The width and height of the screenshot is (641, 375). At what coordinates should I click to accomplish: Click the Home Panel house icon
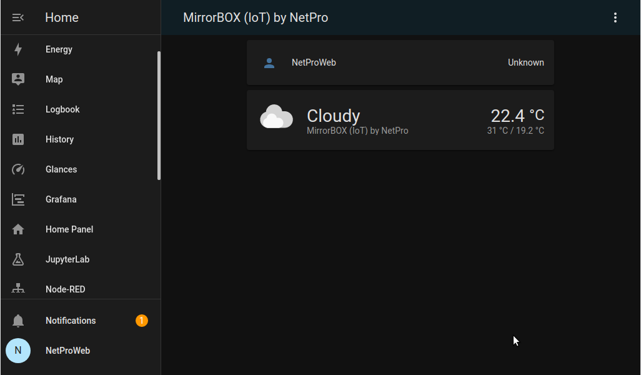pos(18,229)
